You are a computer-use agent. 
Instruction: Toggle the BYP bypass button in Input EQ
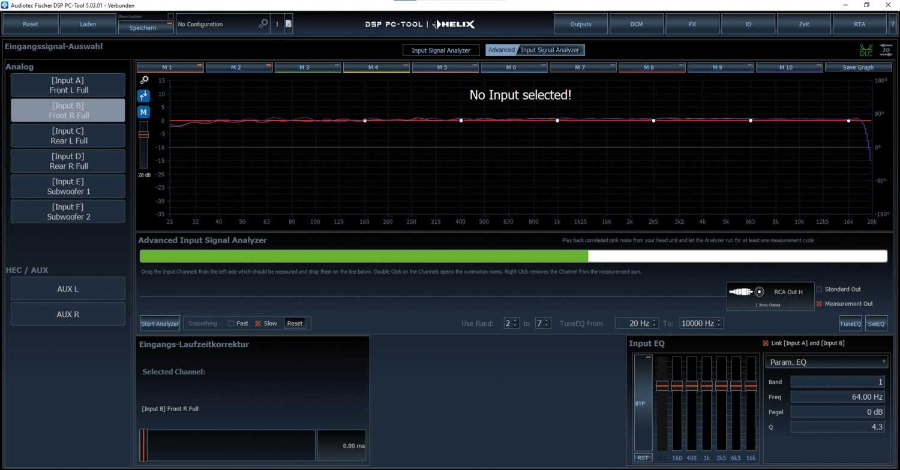tap(643, 403)
